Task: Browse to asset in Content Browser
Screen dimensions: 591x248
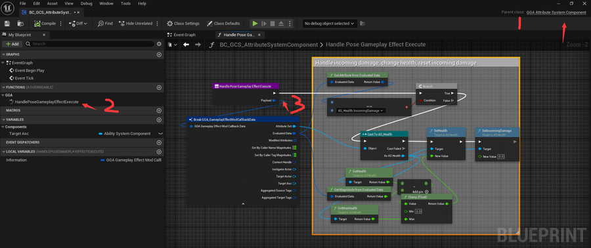Action: pyautogui.click(x=20, y=24)
